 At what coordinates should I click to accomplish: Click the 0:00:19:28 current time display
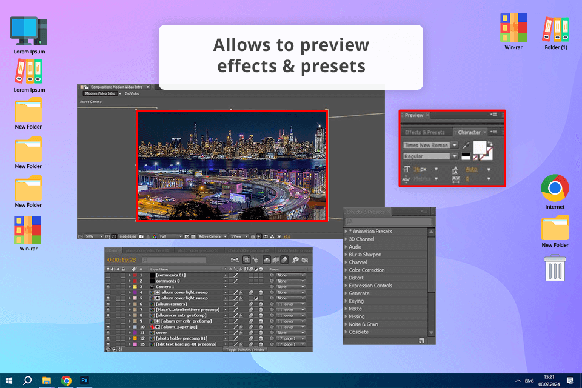122,260
